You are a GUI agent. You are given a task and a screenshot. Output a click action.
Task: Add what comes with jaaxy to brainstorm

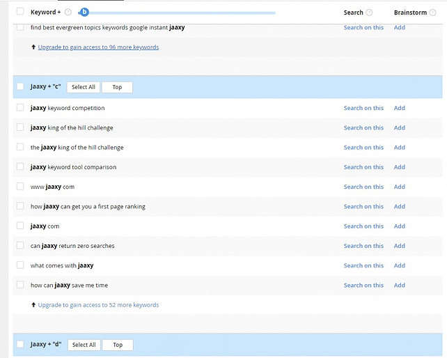[400, 265]
